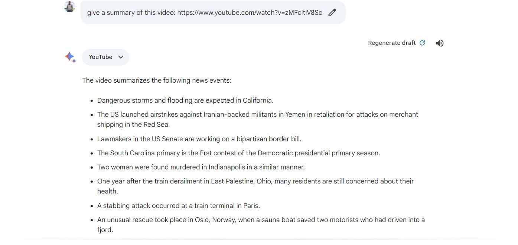
Task: Click the Yemen airstrikes bullet text
Action: point(257,115)
